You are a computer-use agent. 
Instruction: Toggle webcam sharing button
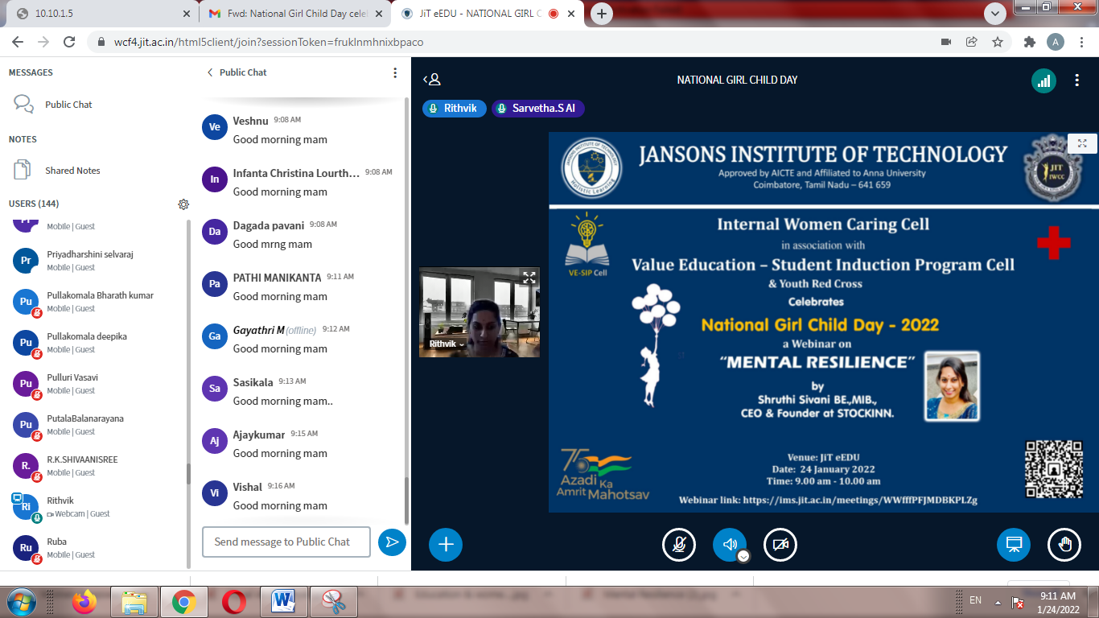[x=780, y=545]
